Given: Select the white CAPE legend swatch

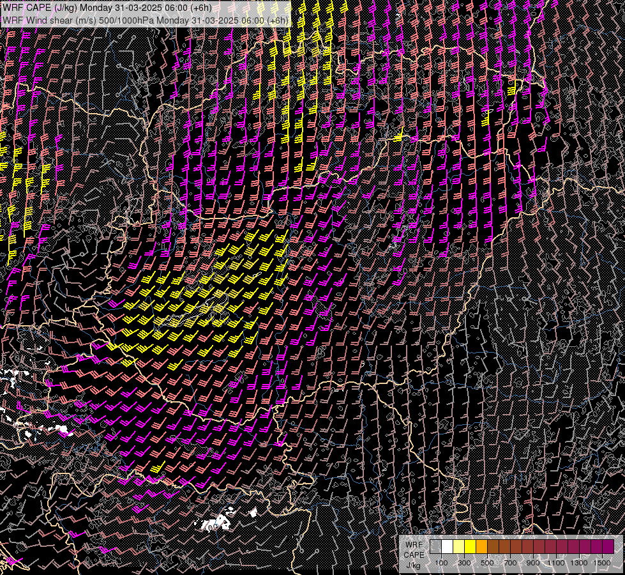Looking at the screenshot, I should (x=448, y=546).
